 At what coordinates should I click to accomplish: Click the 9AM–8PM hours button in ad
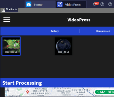pos(105,92)
